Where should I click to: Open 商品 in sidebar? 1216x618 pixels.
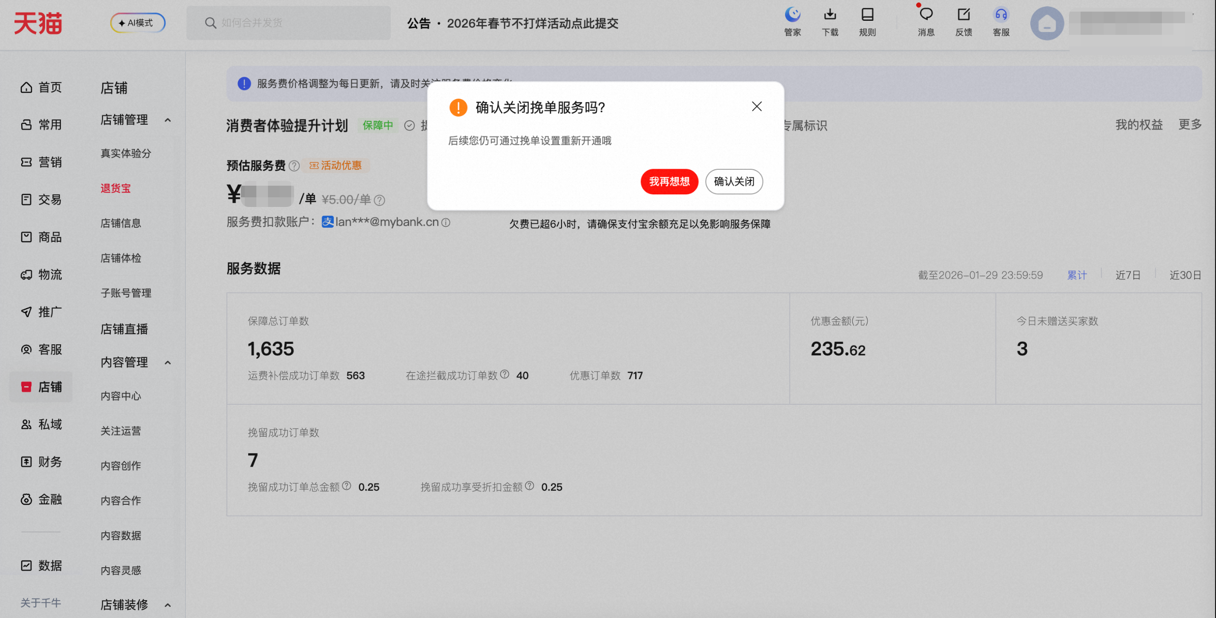tap(41, 237)
